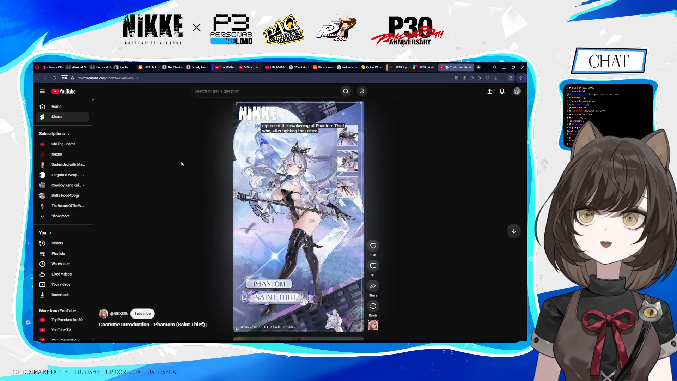Open Downloads in the YouTube sidebar
677x381 pixels.
(x=62, y=295)
